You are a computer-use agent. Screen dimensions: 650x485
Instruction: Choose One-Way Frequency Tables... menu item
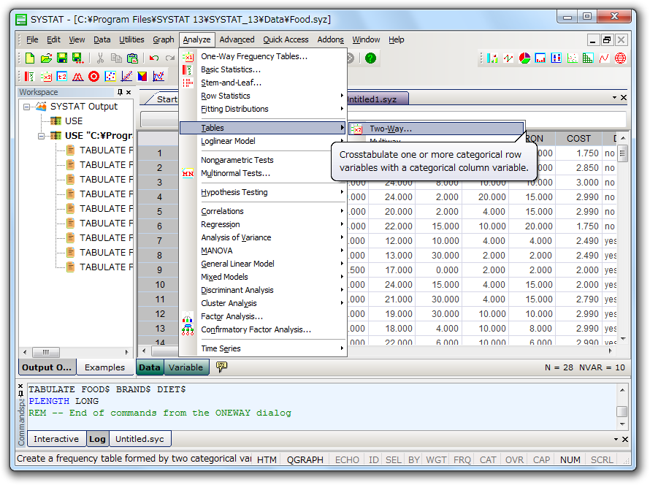[x=263, y=56]
